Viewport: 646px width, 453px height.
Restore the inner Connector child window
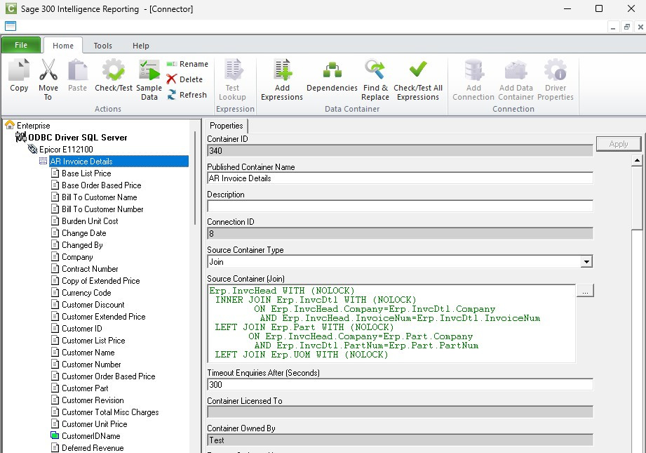click(x=626, y=27)
